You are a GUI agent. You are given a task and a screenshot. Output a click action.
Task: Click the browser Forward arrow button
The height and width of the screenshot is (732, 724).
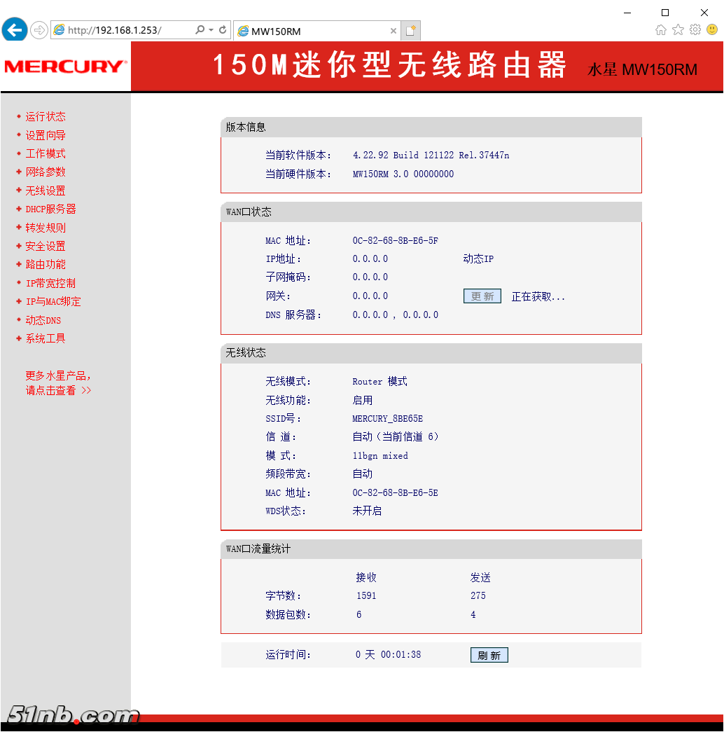click(x=39, y=30)
